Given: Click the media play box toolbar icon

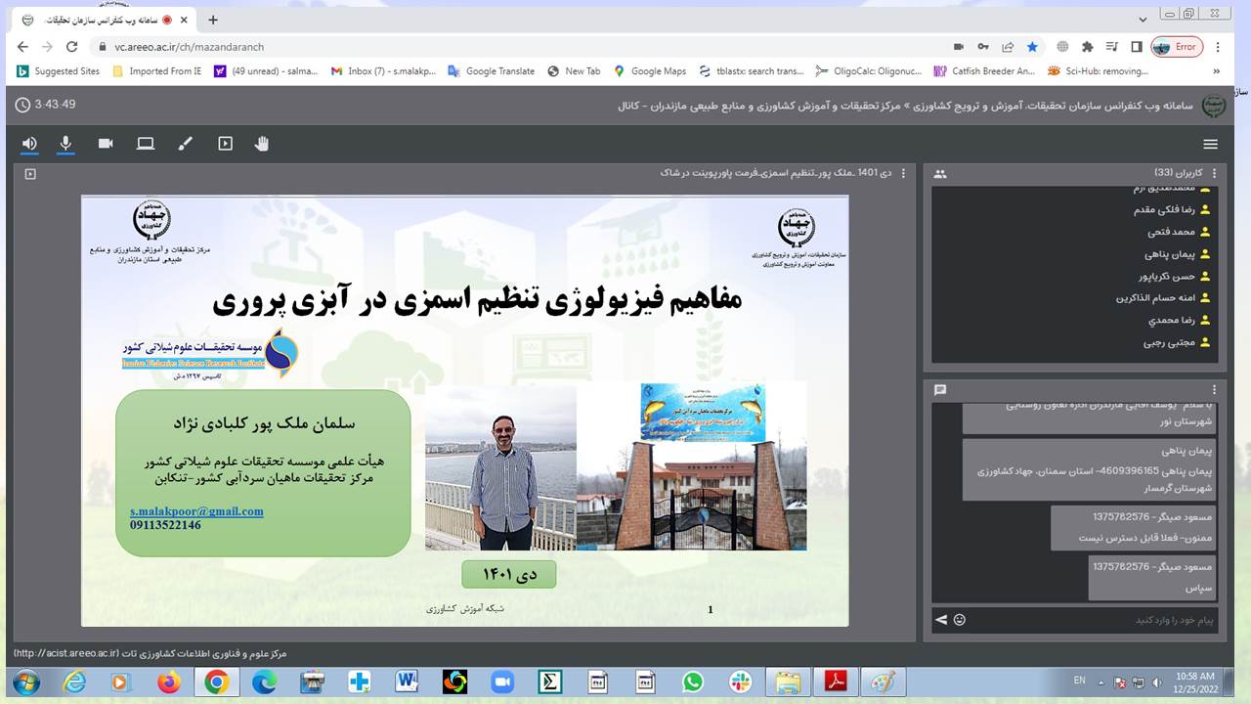Looking at the screenshot, I should coord(225,144).
